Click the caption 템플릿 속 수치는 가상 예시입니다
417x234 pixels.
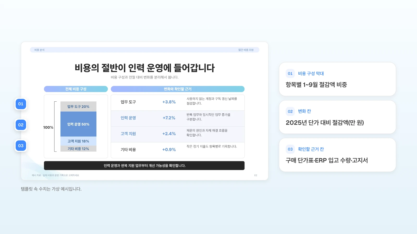pos(51,189)
